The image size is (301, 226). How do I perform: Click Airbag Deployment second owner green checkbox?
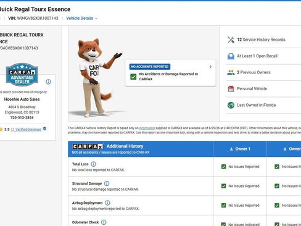click(277, 205)
